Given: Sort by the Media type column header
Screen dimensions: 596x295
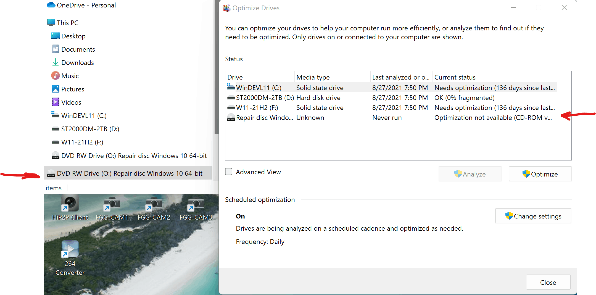Looking at the screenshot, I should [x=332, y=77].
